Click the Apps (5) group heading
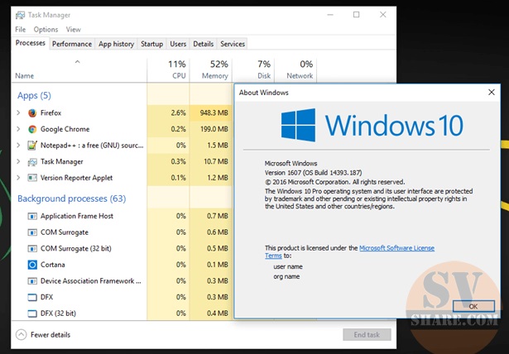The height and width of the screenshot is (354, 509). coord(34,95)
